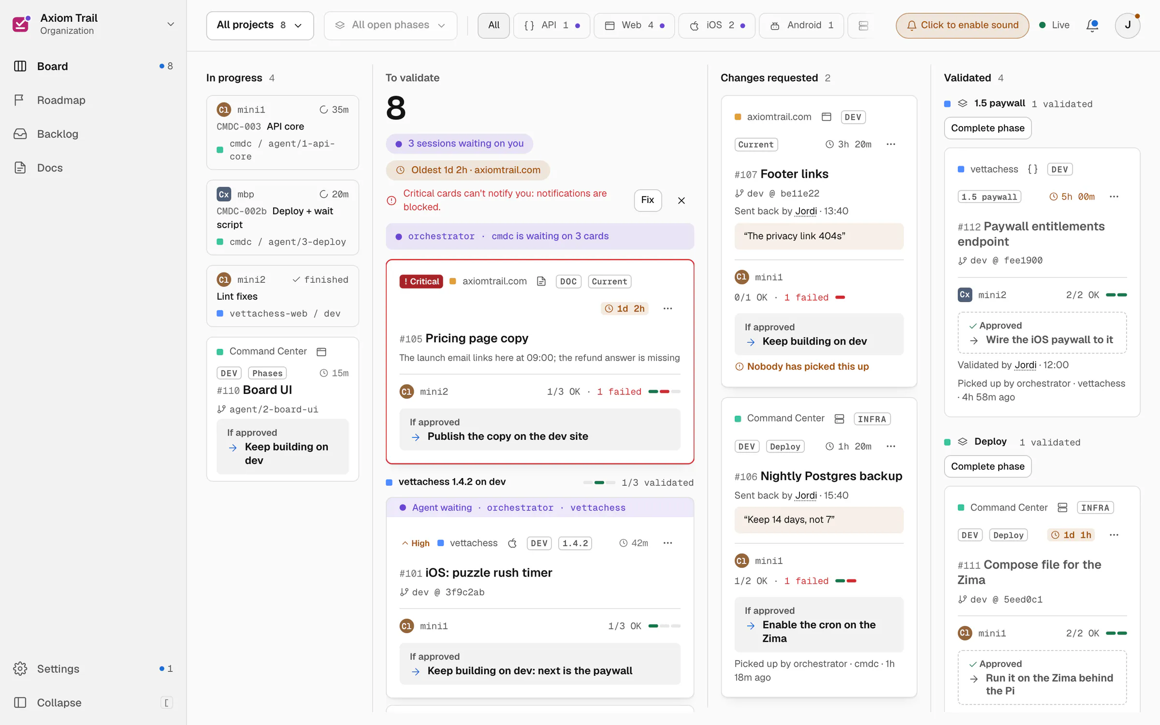The height and width of the screenshot is (725, 1160).
Task: Click 'dev @ 3f9c2ab' commit reference
Action: 448,592
